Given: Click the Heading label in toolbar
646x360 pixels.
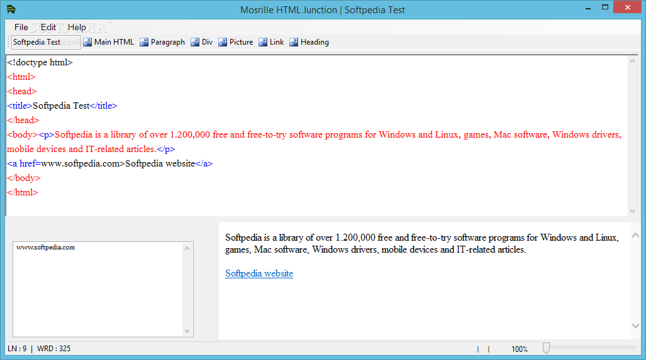Looking at the screenshot, I should 315,42.
